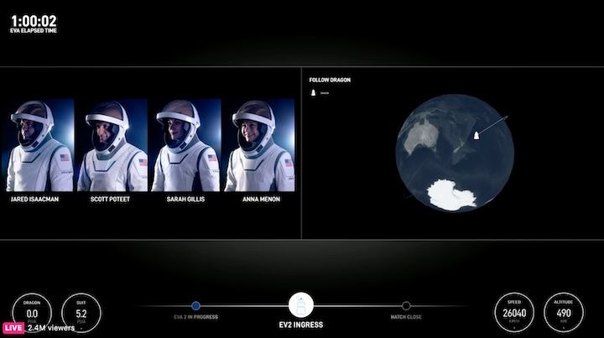This screenshot has width=604, height=338.
Task: Click the Dragon legend icon under Follow Dragon
Action: tap(313, 93)
